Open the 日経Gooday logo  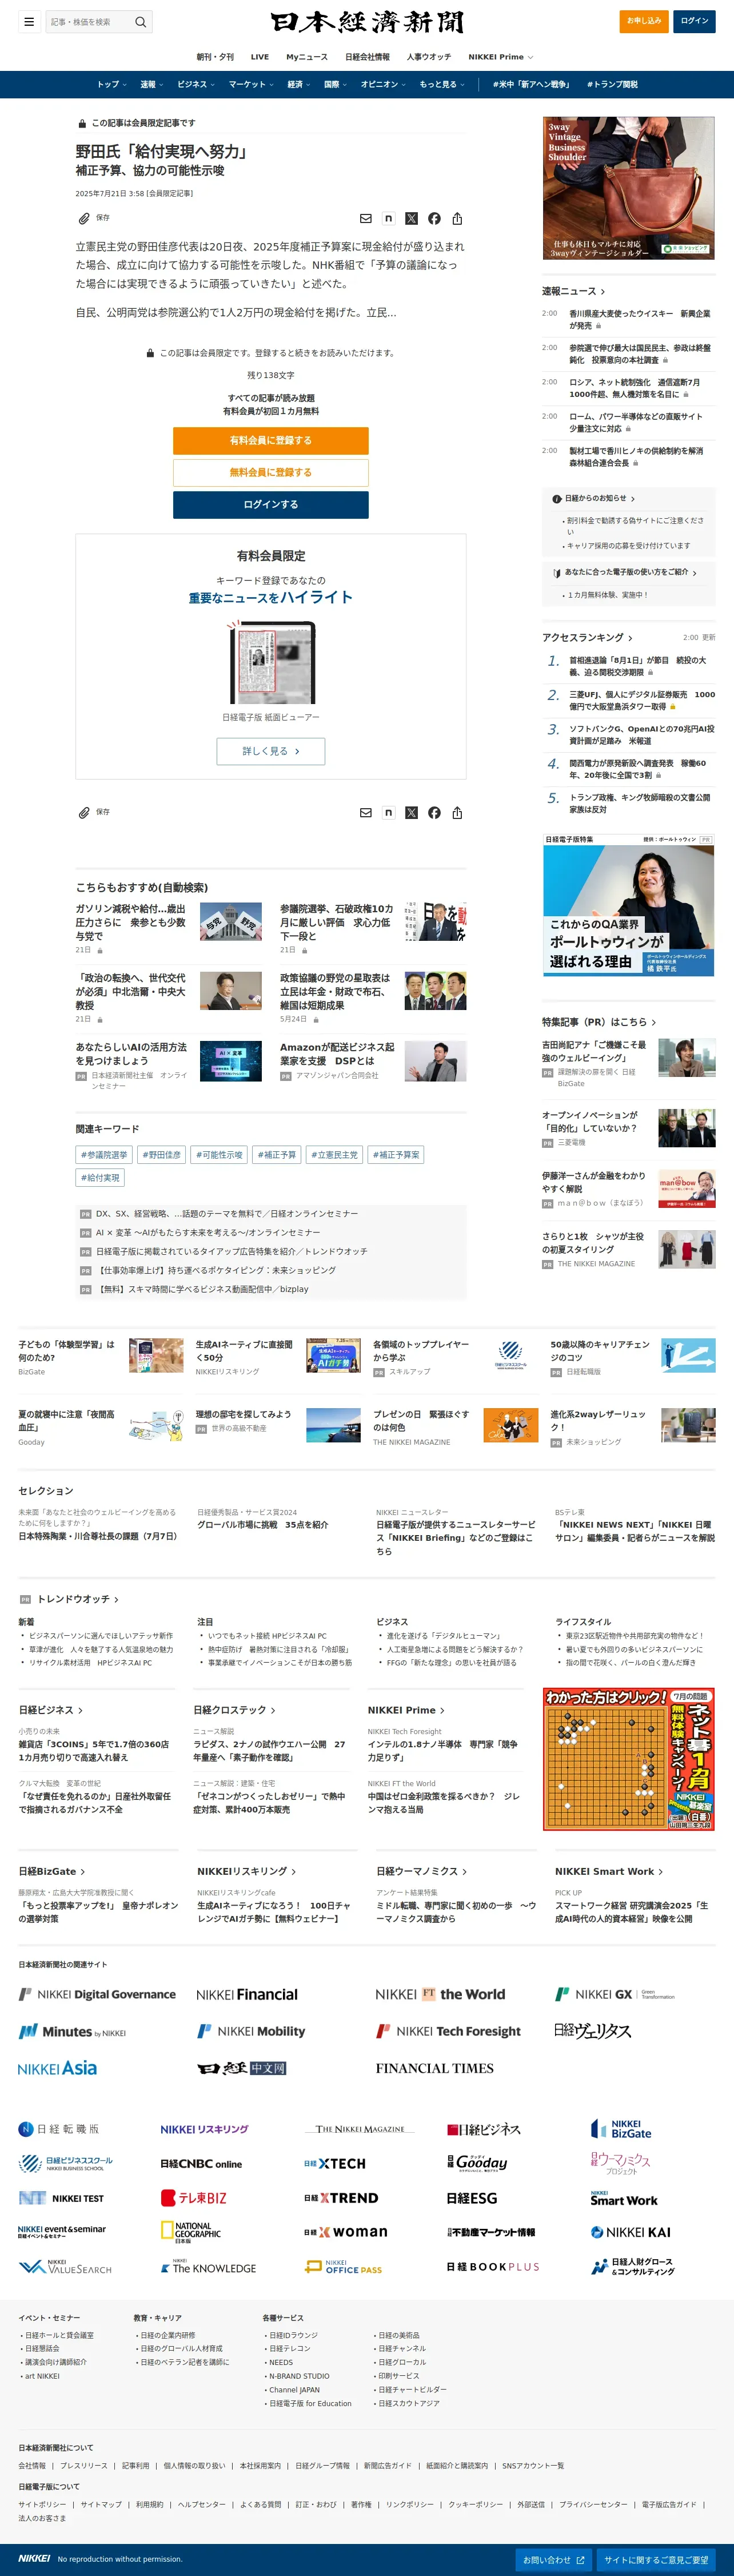(x=477, y=2162)
